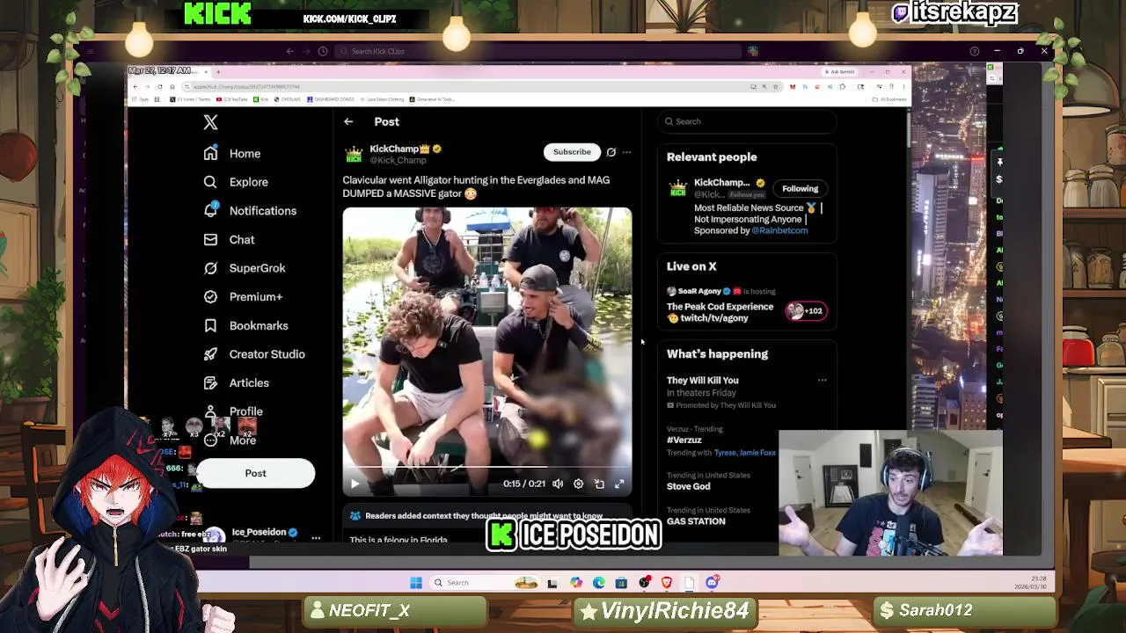Open the All Bookmarks folder
This screenshot has width=1126, height=633.
click(889, 99)
